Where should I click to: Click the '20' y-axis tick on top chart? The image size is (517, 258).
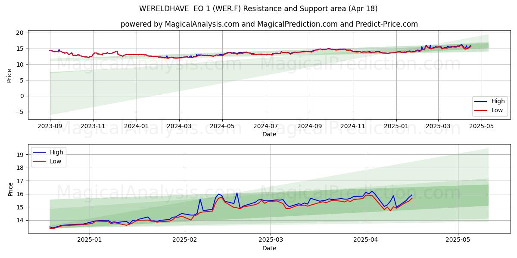[20, 33]
